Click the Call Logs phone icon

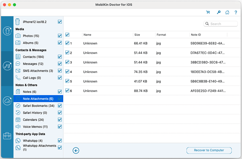[x=18, y=78]
